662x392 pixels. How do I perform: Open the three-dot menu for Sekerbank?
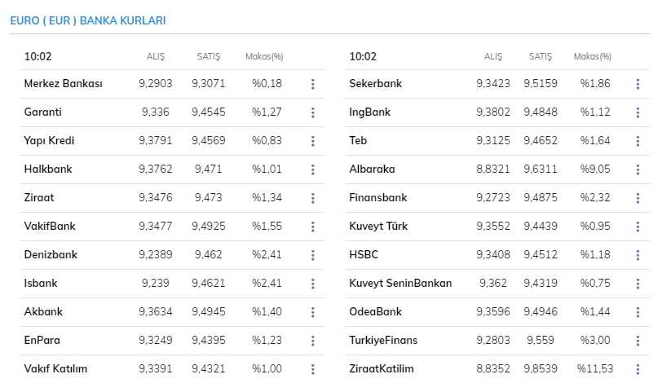tap(638, 84)
